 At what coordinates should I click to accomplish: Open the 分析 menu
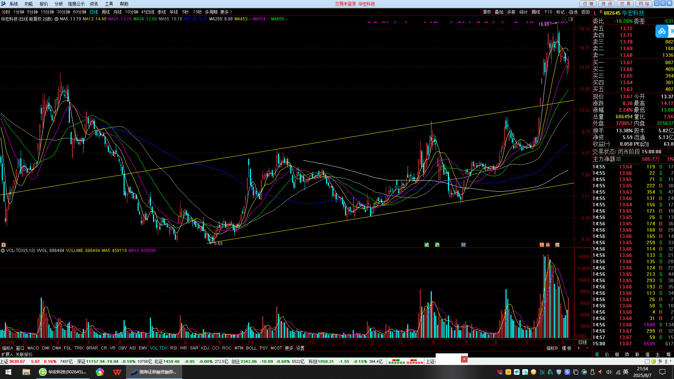click(59, 4)
